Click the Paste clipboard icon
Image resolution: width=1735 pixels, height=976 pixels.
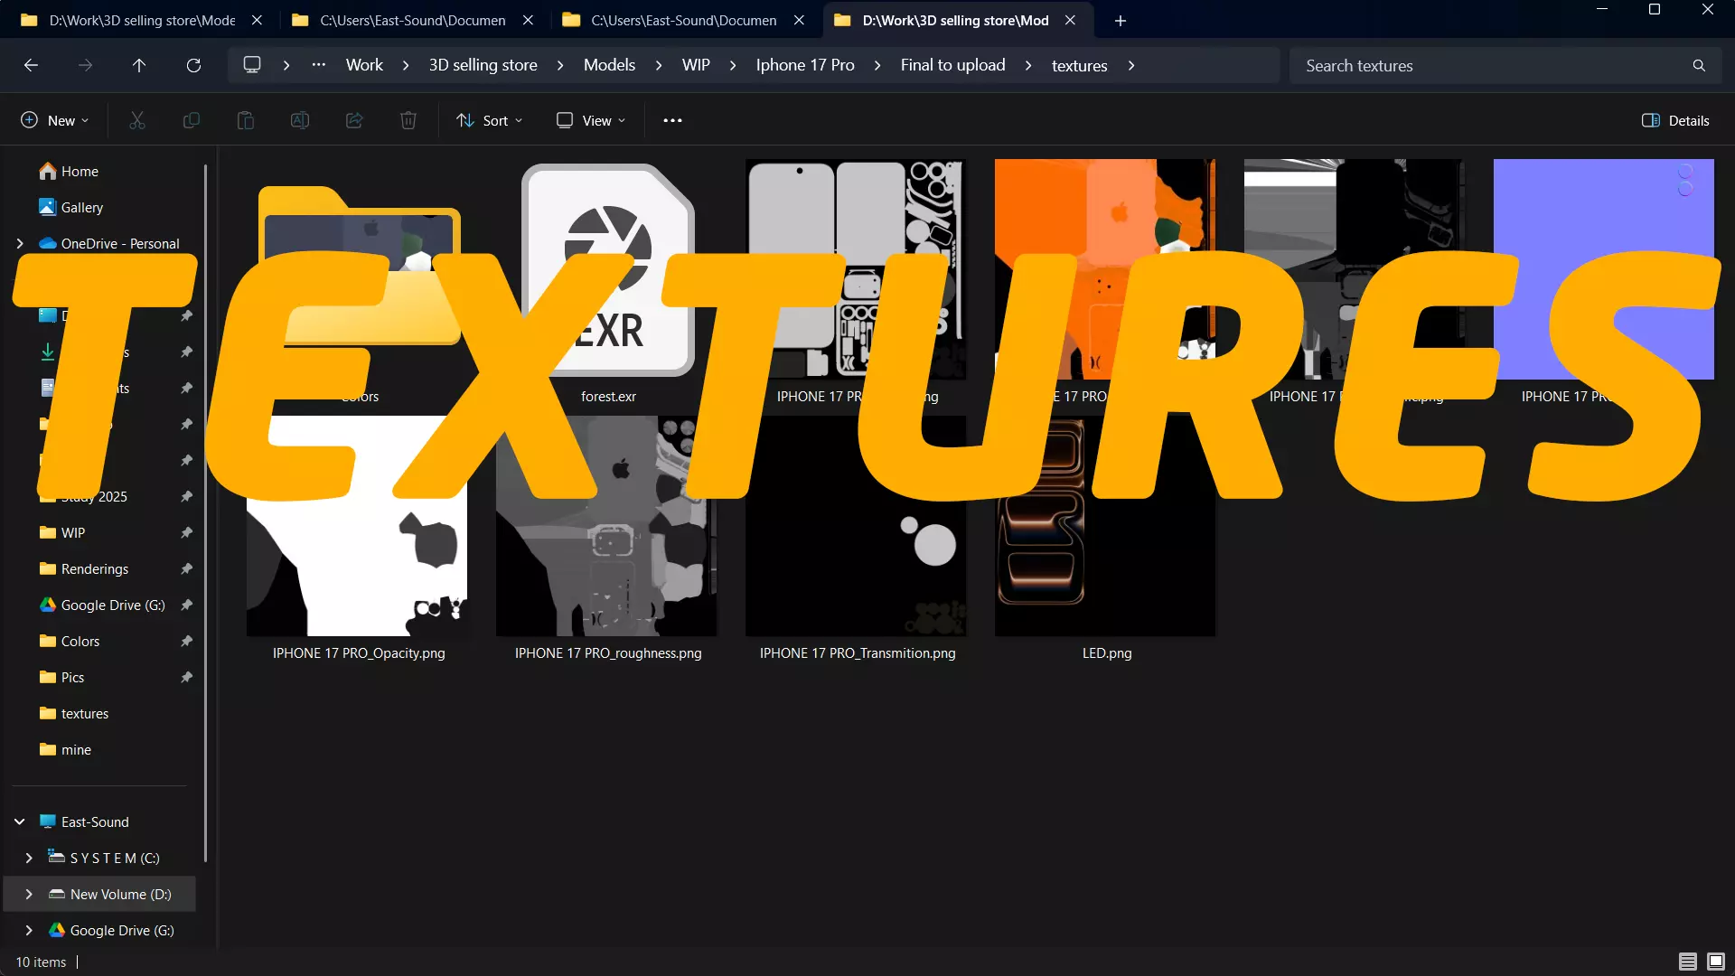pos(246,120)
